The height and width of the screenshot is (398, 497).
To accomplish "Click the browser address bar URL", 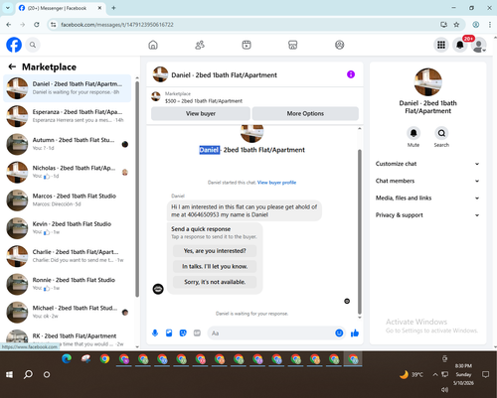I will [x=117, y=25].
